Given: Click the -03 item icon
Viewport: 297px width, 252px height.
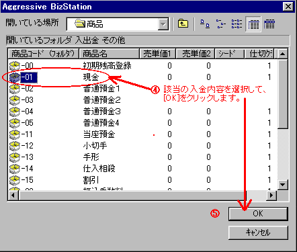Looking at the screenshot, I should pos(15,100).
